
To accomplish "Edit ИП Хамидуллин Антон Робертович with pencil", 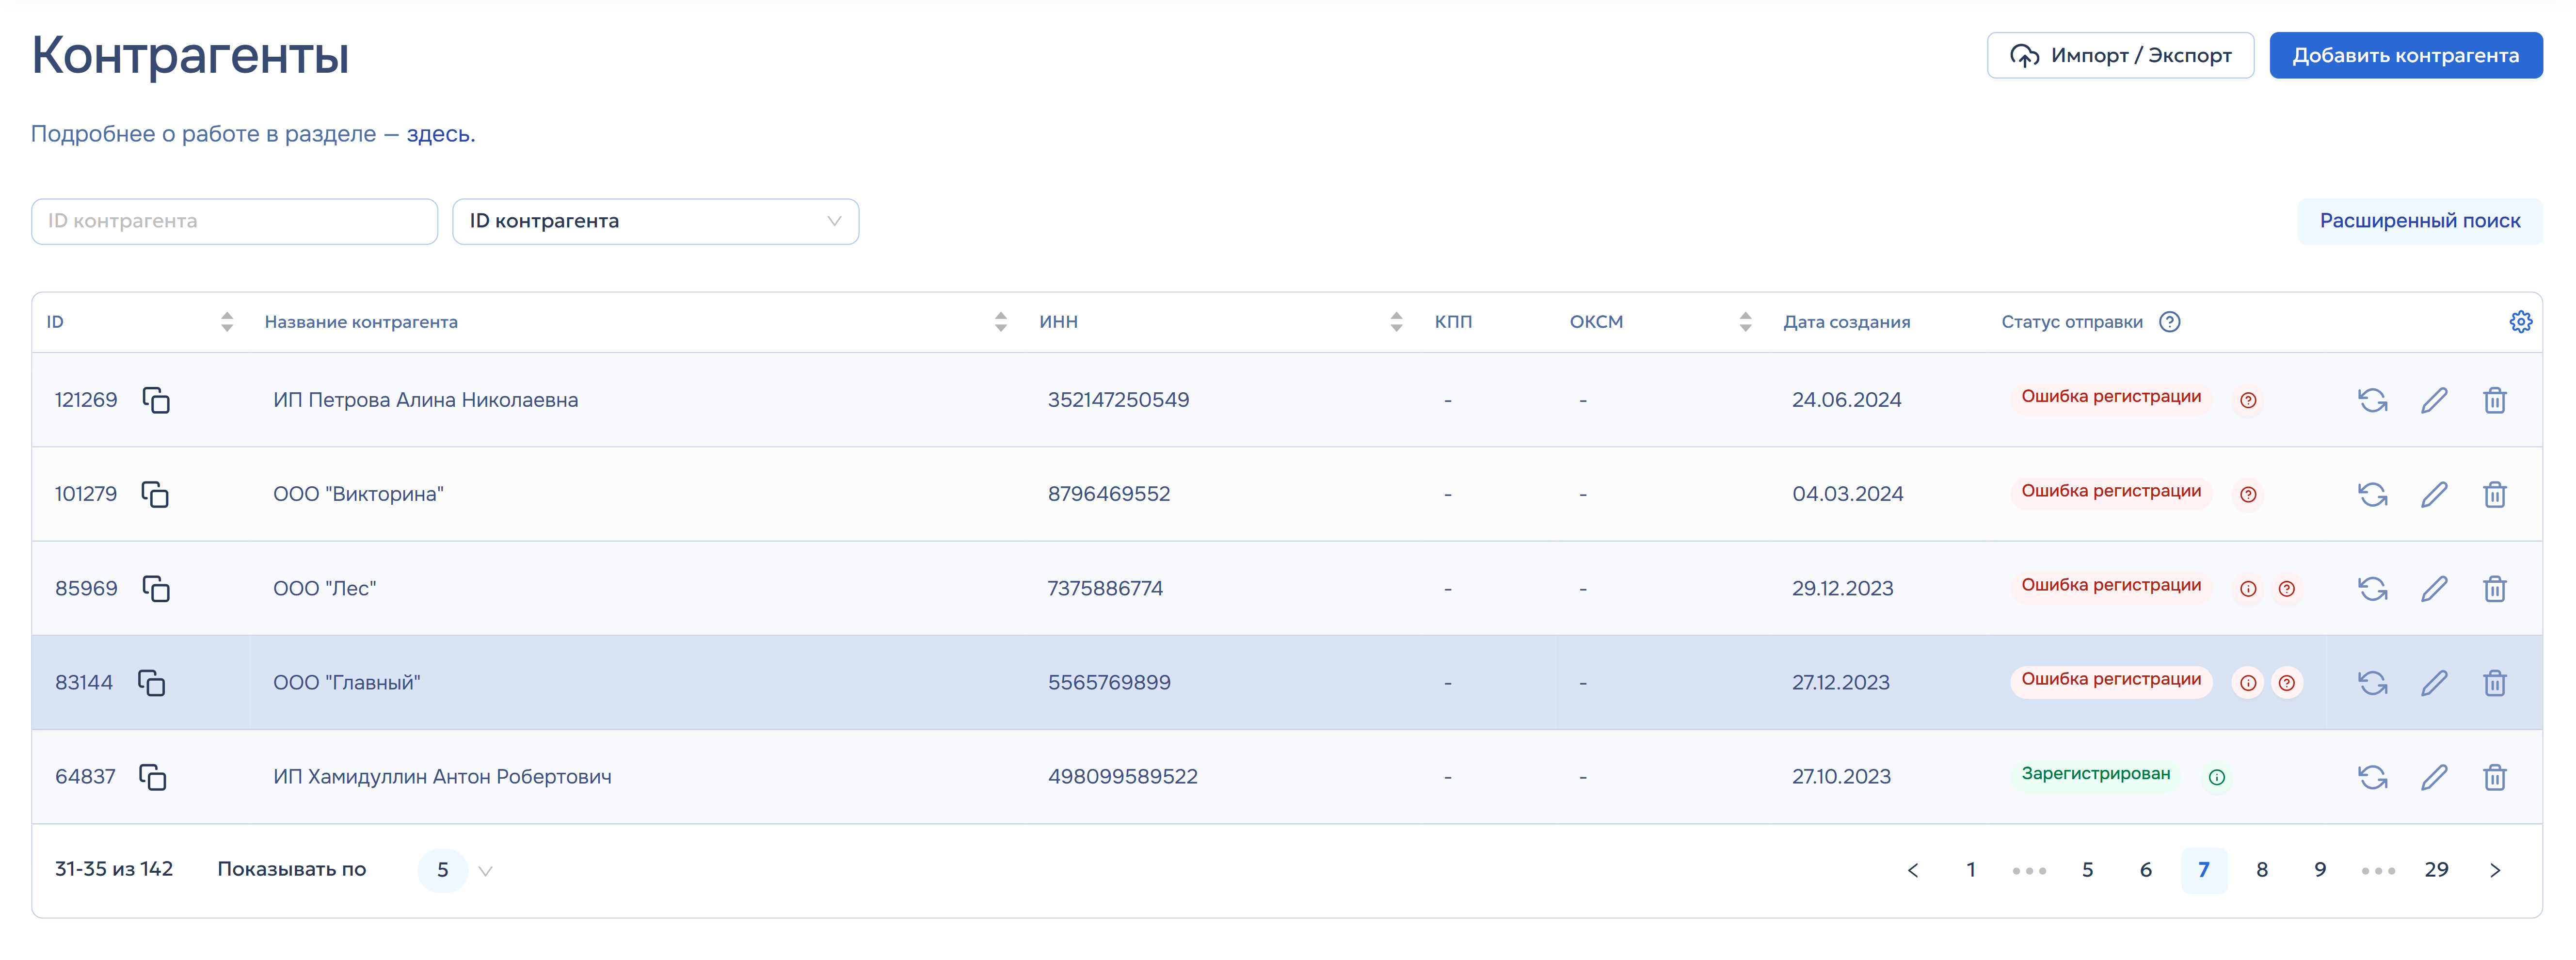I will point(2434,777).
